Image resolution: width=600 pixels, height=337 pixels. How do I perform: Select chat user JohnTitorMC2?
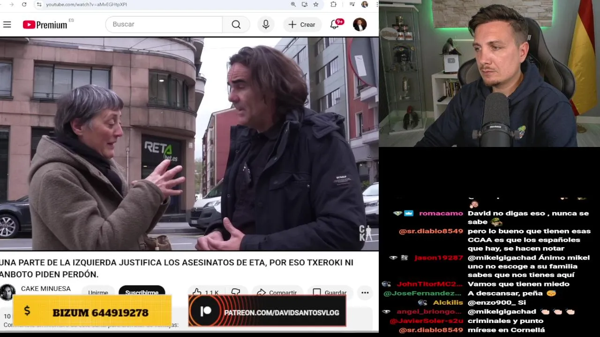429,284
